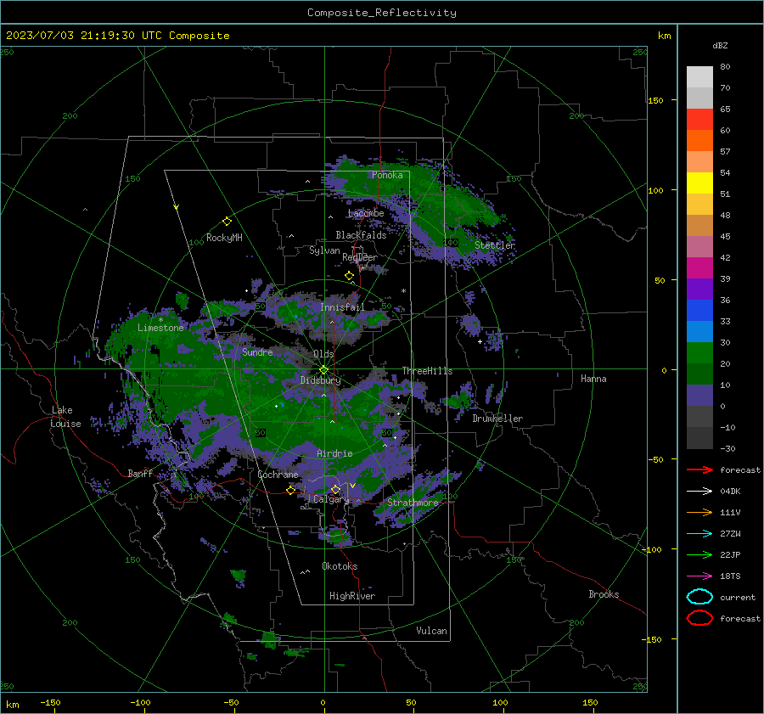Select the Okotoks label
This screenshot has width=764, height=714.
click(x=340, y=566)
